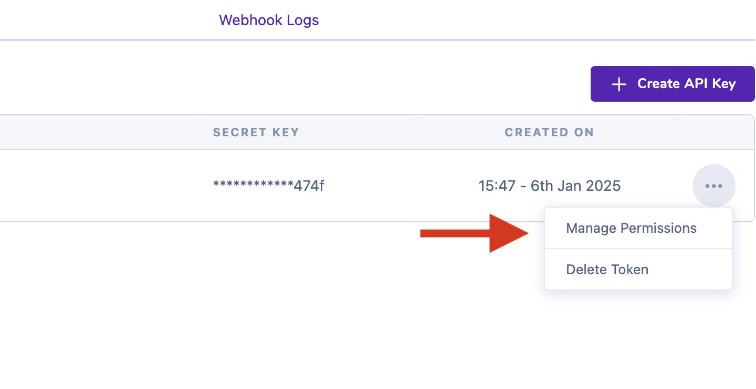Image resolution: width=756 pixels, height=389 pixels.
Task: Click the notch marker left of CREATED ON header
Action: (415, 116)
